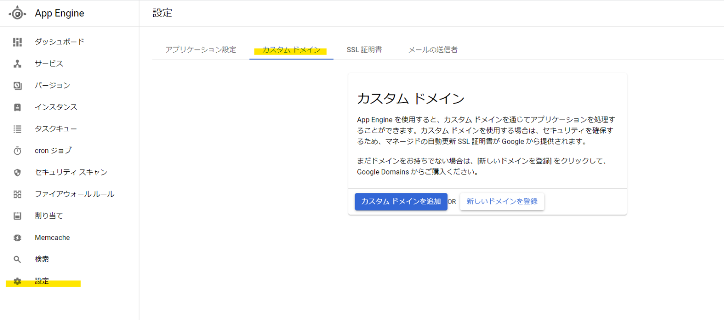Select the サービス (Services) icon
Viewport: 724px width, 320px height.
pyautogui.click(x=17, y=64)
